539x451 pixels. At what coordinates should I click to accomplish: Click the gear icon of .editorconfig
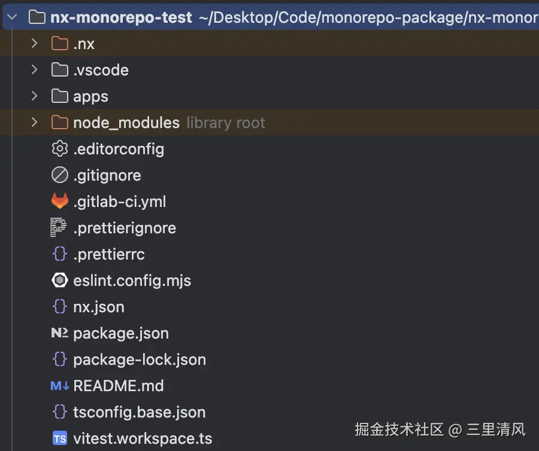pos(60,148)
